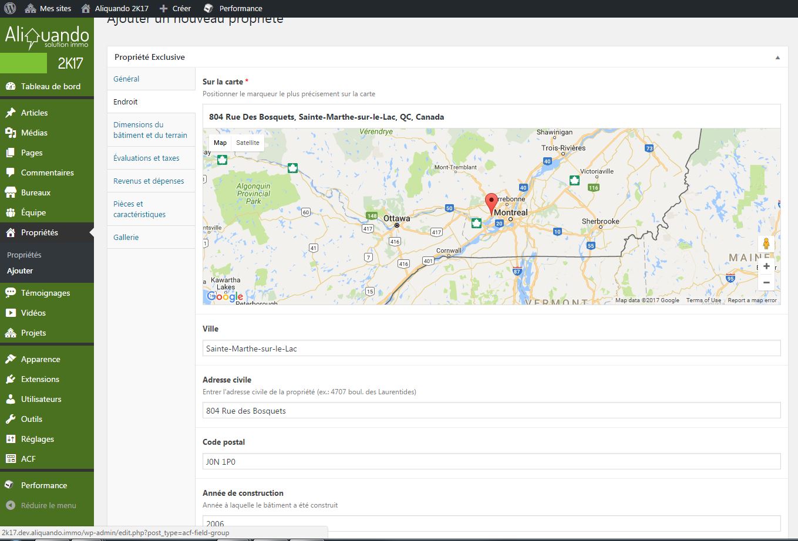
Task: Click the Adresse civile input field
Action: (x=491, y=410)
